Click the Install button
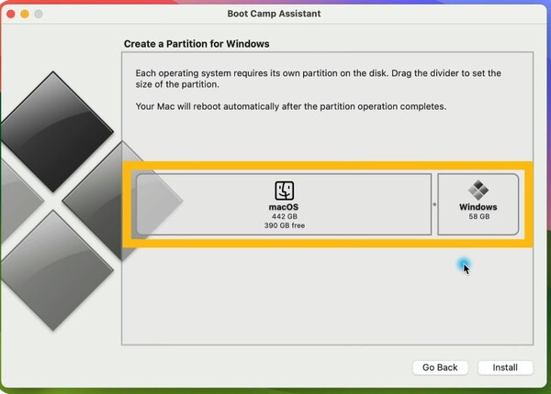This screenshot has width=551, height=394. pos(505,367)
